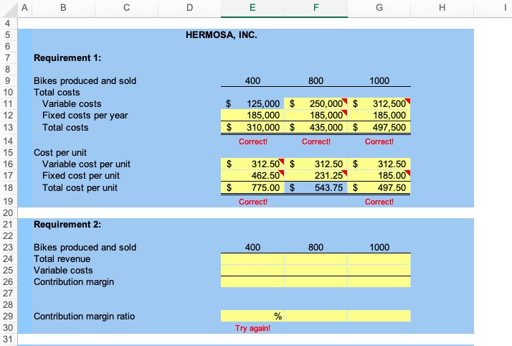
Task: Click row 11 header
Action: pyautogui.click(x=8, y=104)
